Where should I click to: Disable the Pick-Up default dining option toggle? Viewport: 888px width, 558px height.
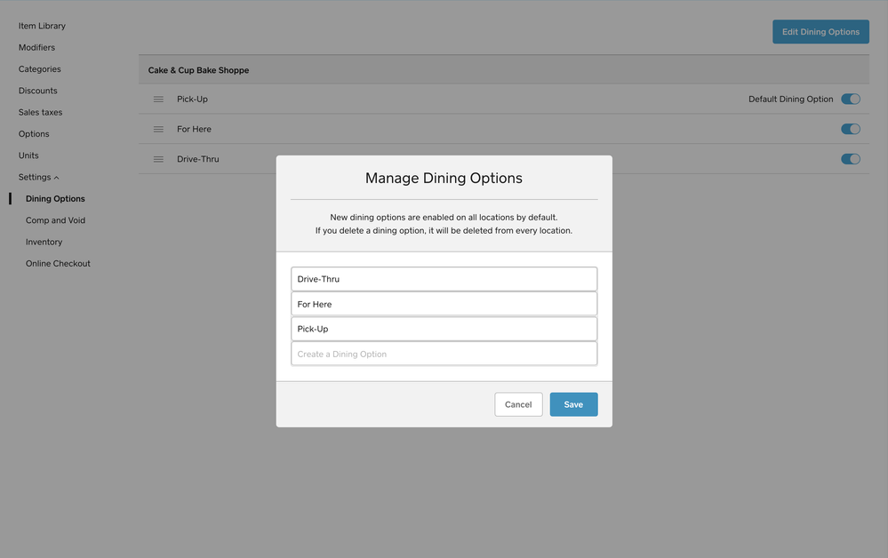[x=851, y=99]
